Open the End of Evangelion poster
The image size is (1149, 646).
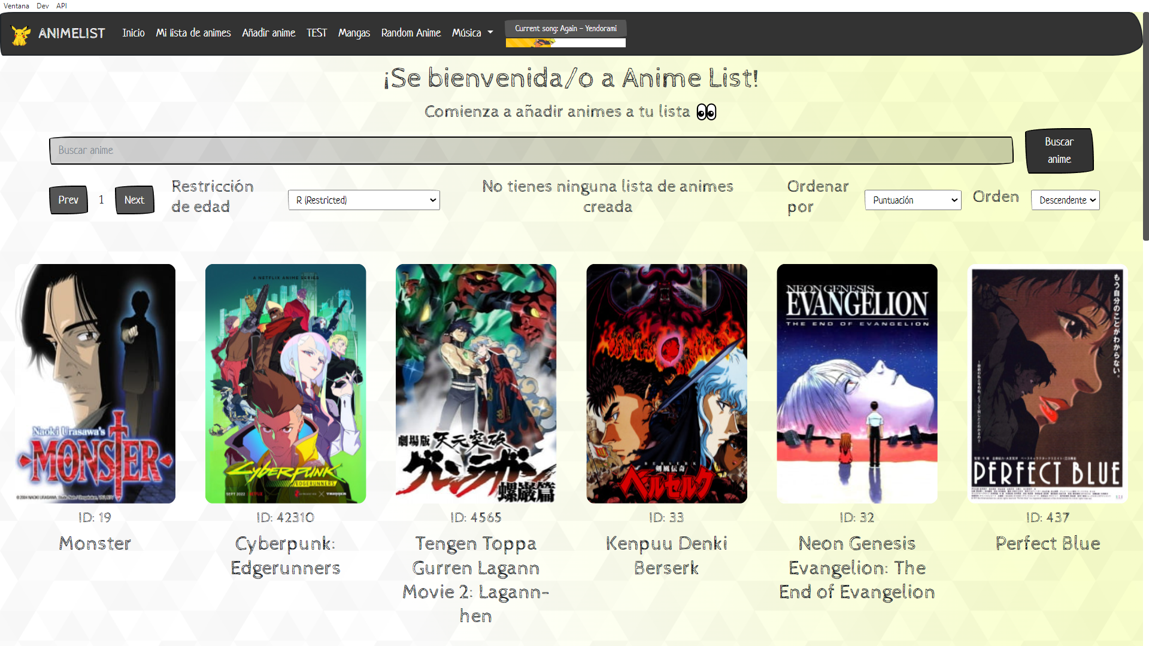[x=857, y=384]
